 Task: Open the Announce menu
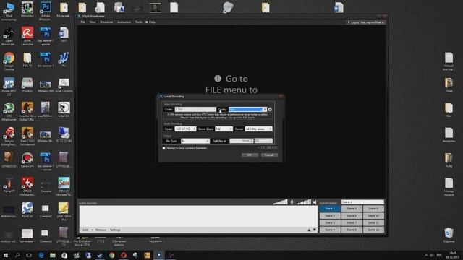[x=124, y=22]
